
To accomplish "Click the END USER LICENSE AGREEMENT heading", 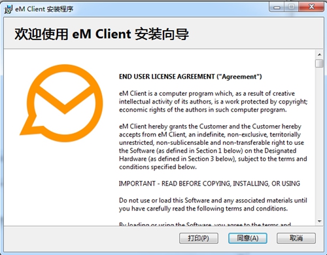I will pos(190,77).
